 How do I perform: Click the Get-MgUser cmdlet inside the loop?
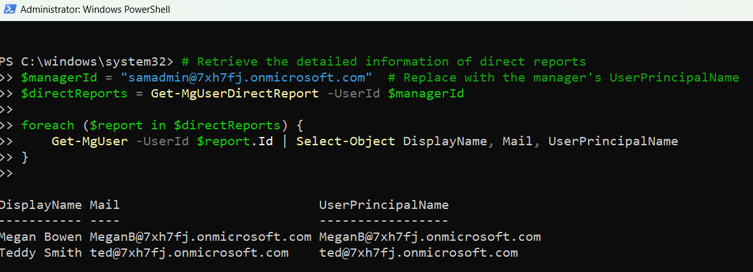(x=90, y=141)
